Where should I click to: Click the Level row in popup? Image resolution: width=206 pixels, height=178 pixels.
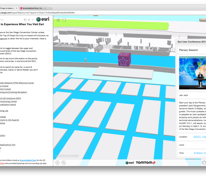192,145
